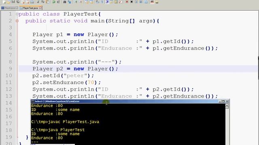
Task: Click the Print toolbar icon
Action: (32, 2)
